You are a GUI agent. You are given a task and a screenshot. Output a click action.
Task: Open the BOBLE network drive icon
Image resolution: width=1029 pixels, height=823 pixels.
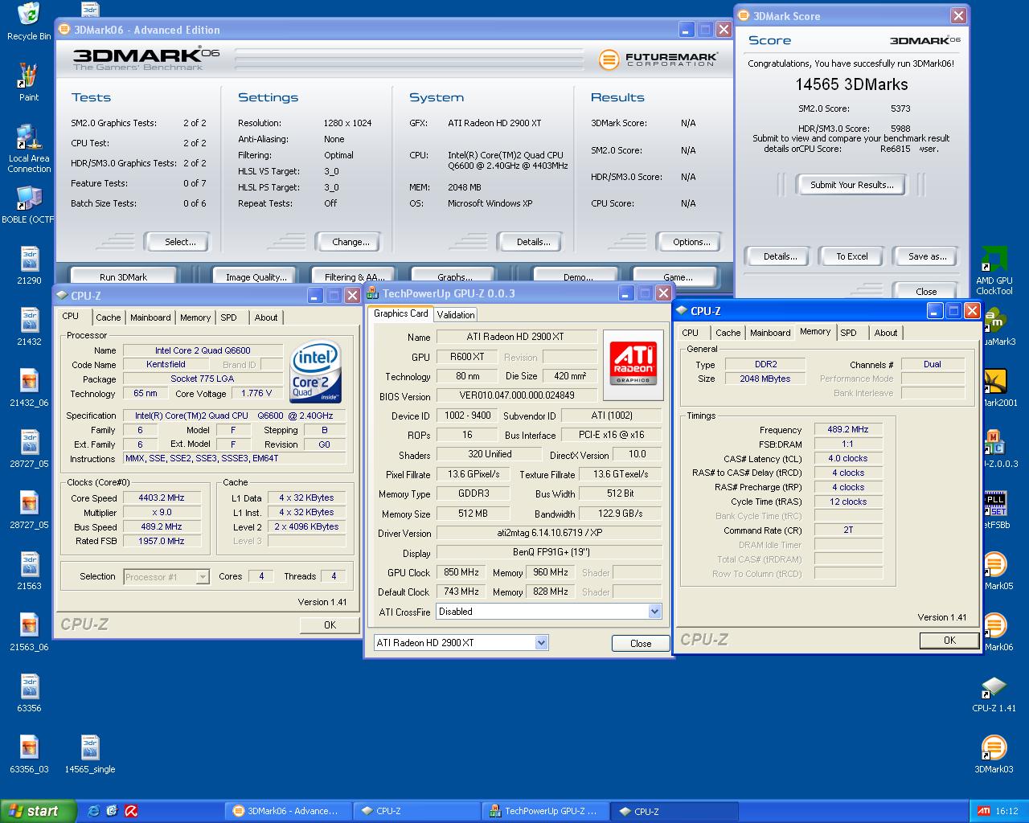[x=29, y=206]
